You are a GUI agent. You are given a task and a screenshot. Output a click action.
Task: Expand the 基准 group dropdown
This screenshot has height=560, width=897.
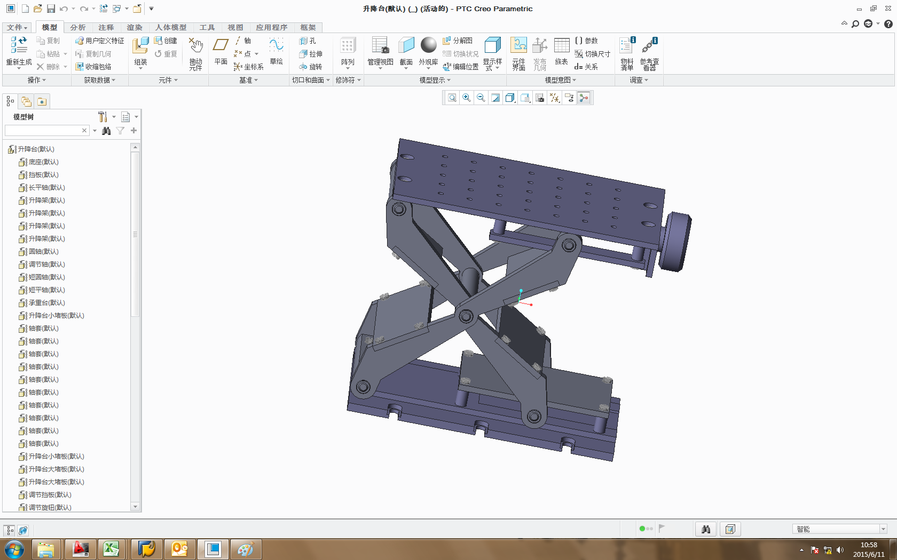(248, 80)
